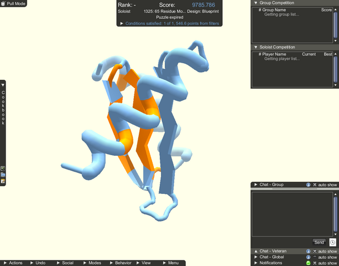Screen dimensions: 339x266
Task: Click the Send chat button
Action: pyautogui.click(x=319, y=242)
